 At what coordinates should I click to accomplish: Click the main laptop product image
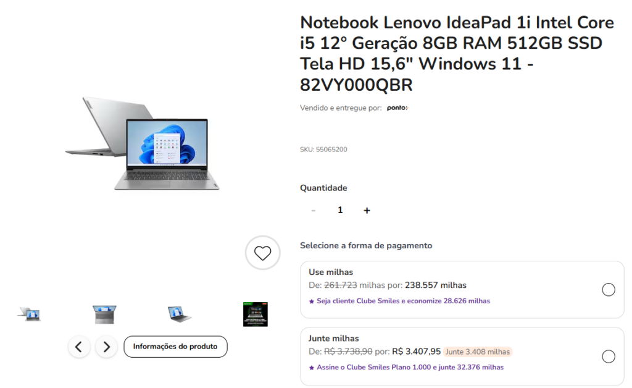pos(143,143)
